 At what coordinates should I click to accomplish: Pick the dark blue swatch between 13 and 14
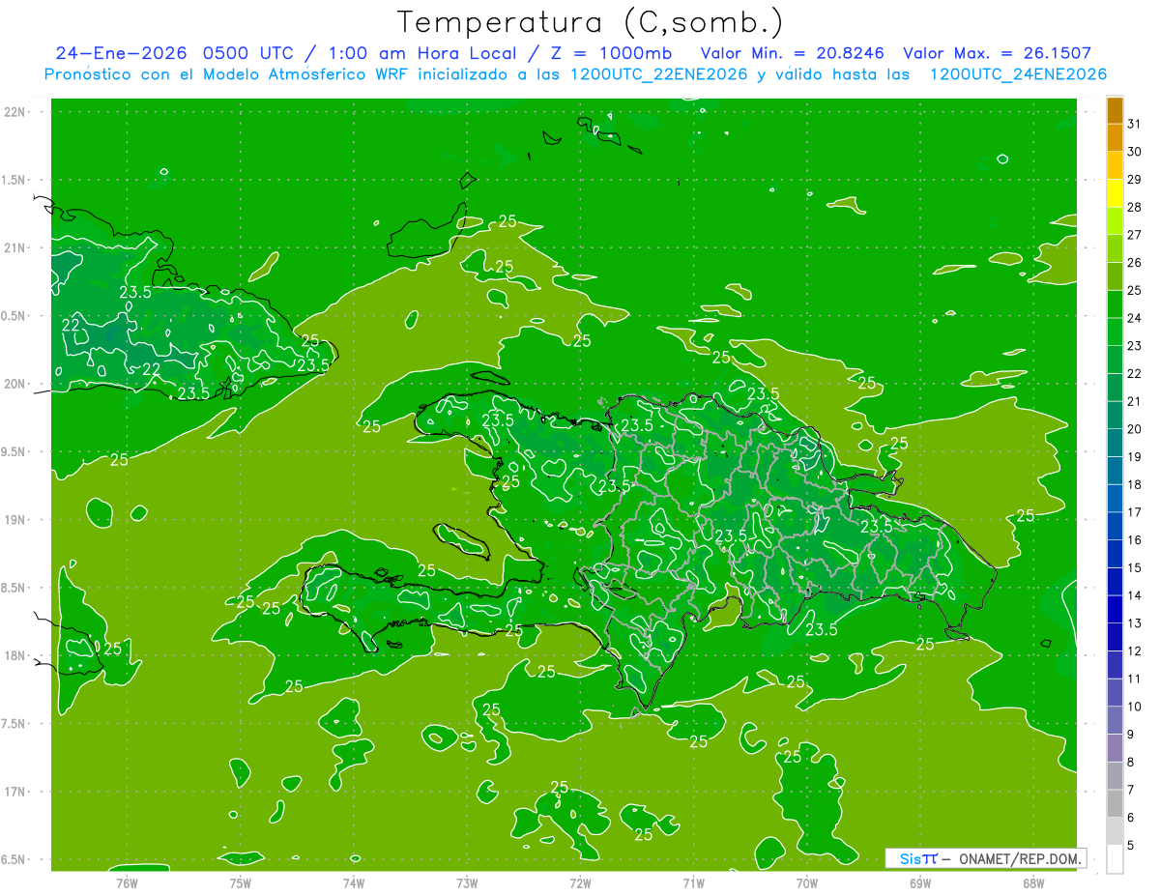pyautogui.click(x=1115, y=610)
